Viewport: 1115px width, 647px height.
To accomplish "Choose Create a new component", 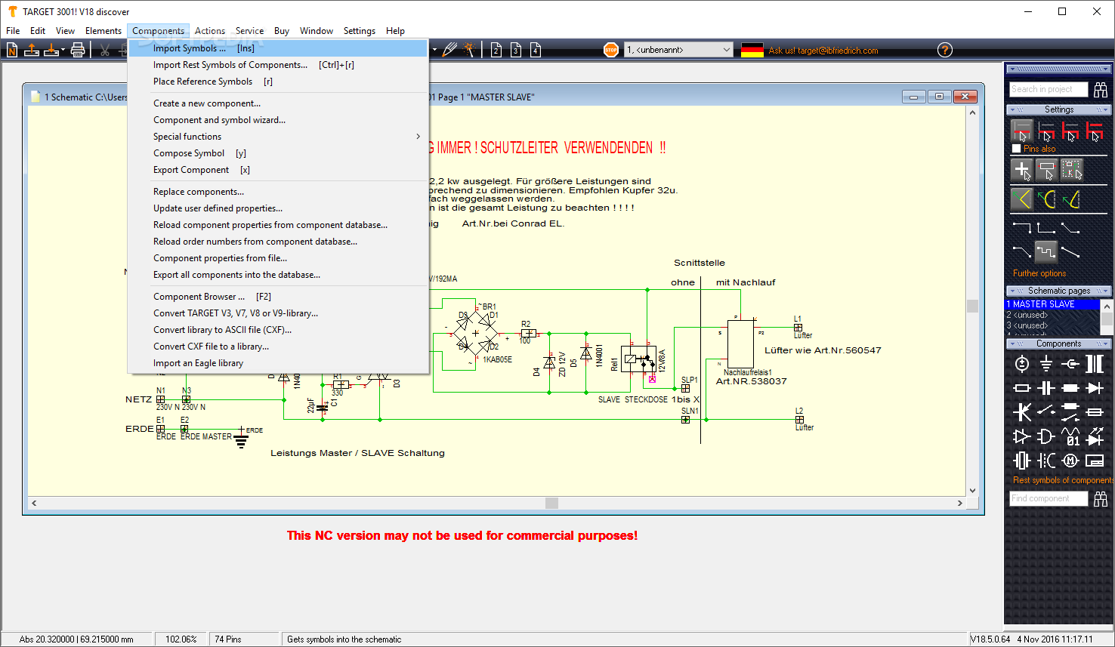I will (x=279, y=103).
